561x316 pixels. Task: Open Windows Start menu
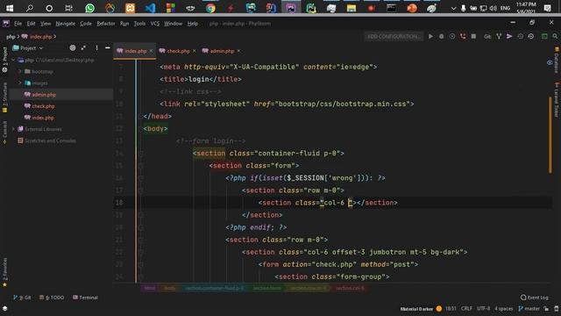[x=10, y=8]
